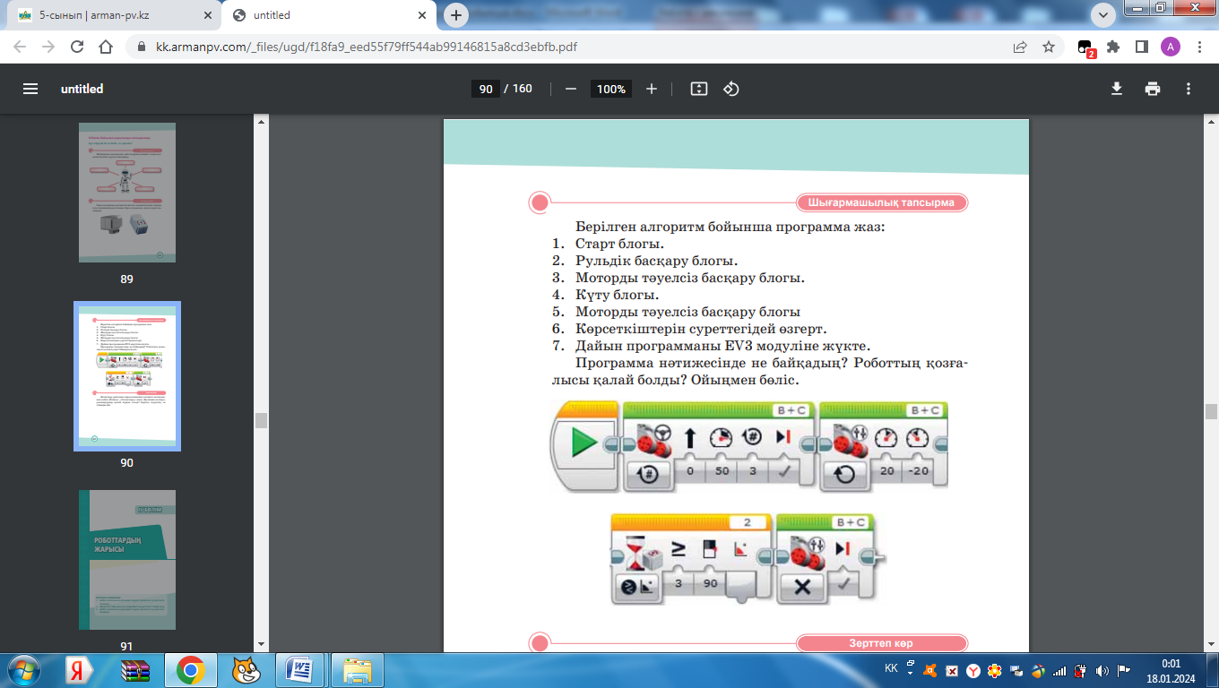Open the Action Center flag icon
Image resolution: width=1219 pixels, height=688 pixels.
pos(1123,670)
